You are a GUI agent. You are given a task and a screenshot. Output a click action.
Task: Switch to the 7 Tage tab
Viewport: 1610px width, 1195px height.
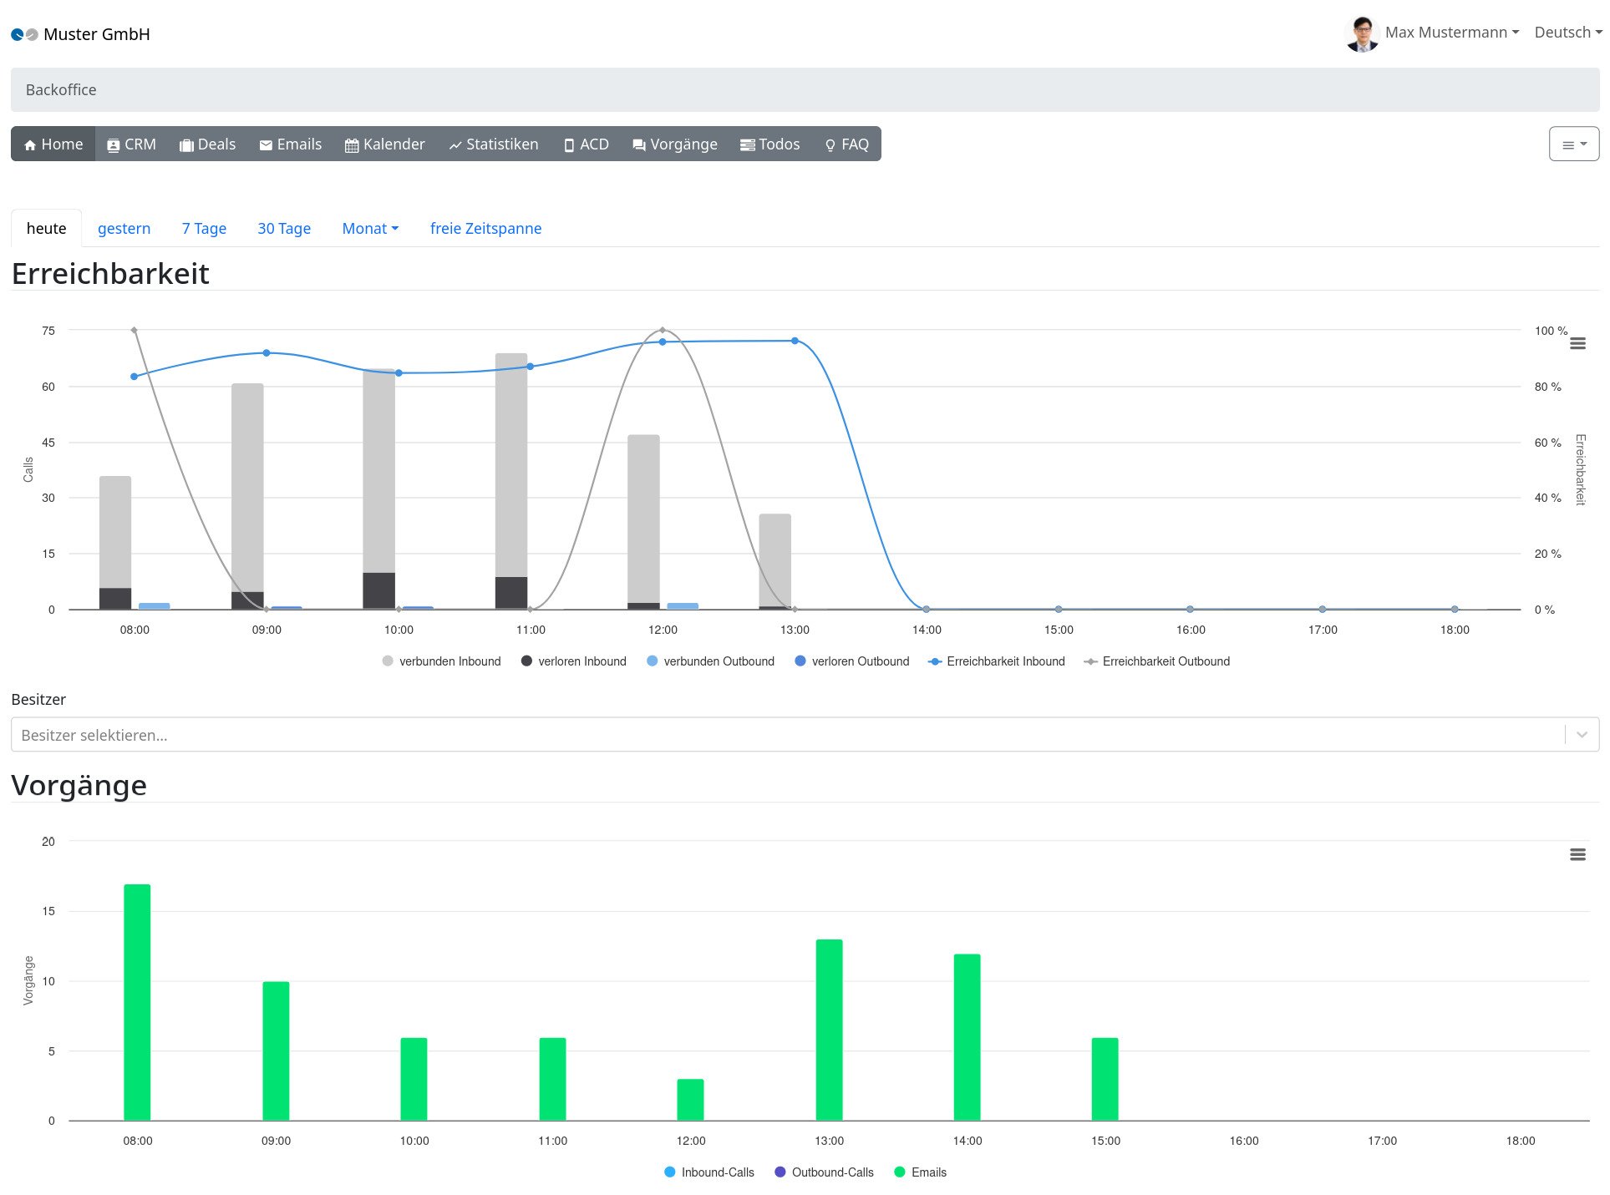pyautogui.click(x=204, y=229)
